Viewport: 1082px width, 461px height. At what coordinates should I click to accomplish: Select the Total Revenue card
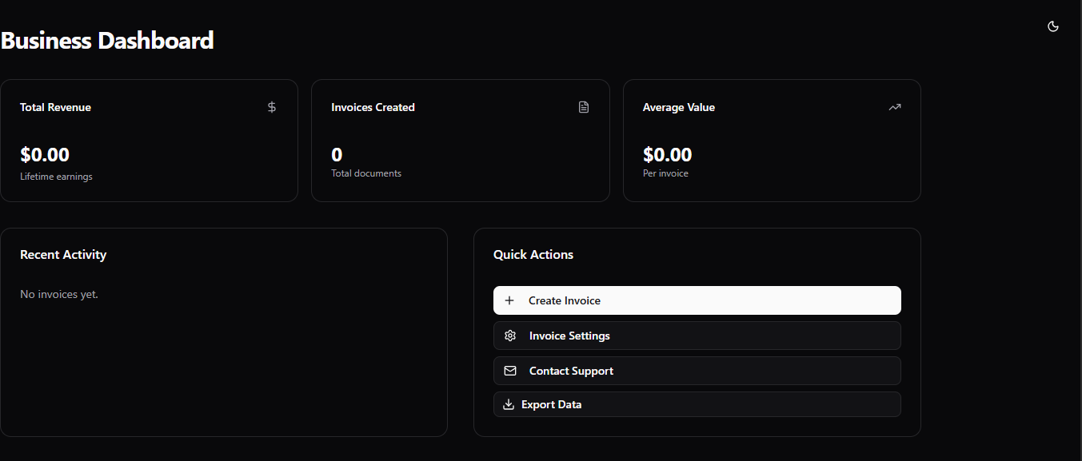click(x=149, y=140)
